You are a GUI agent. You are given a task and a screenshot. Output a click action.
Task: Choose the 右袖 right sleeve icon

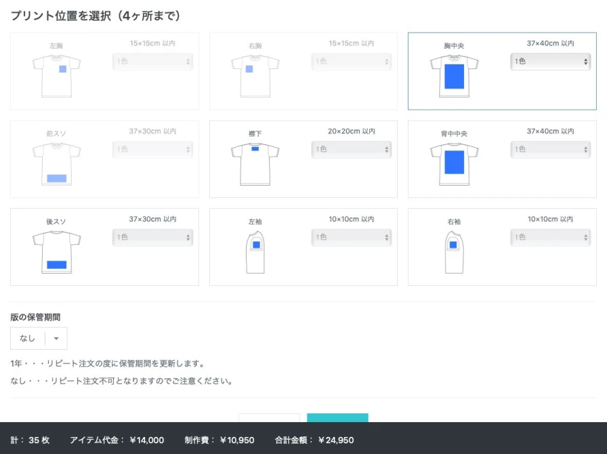(x=454, y=252)
